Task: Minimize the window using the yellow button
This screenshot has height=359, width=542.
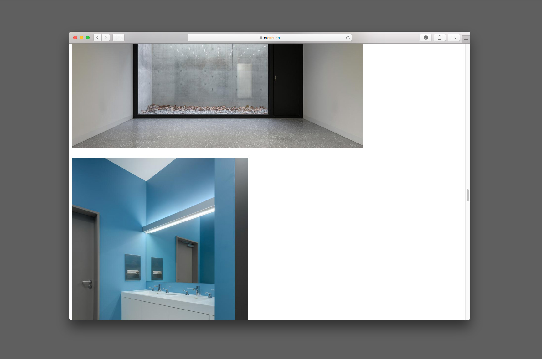Action: (81, 38)
